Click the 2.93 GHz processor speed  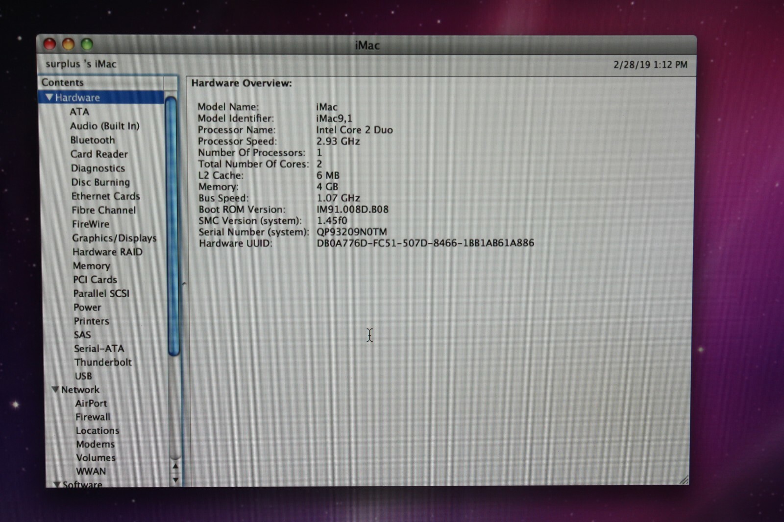338,141
